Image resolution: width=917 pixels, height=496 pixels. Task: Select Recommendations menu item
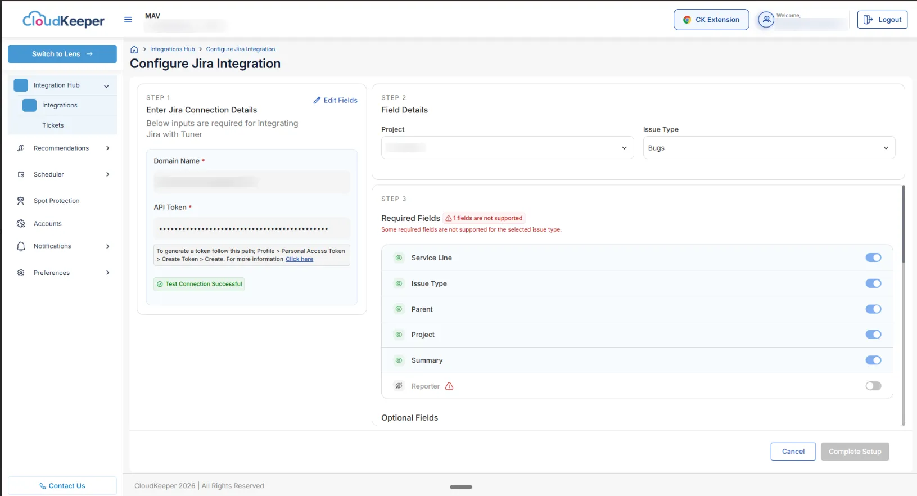coord(61,148)
